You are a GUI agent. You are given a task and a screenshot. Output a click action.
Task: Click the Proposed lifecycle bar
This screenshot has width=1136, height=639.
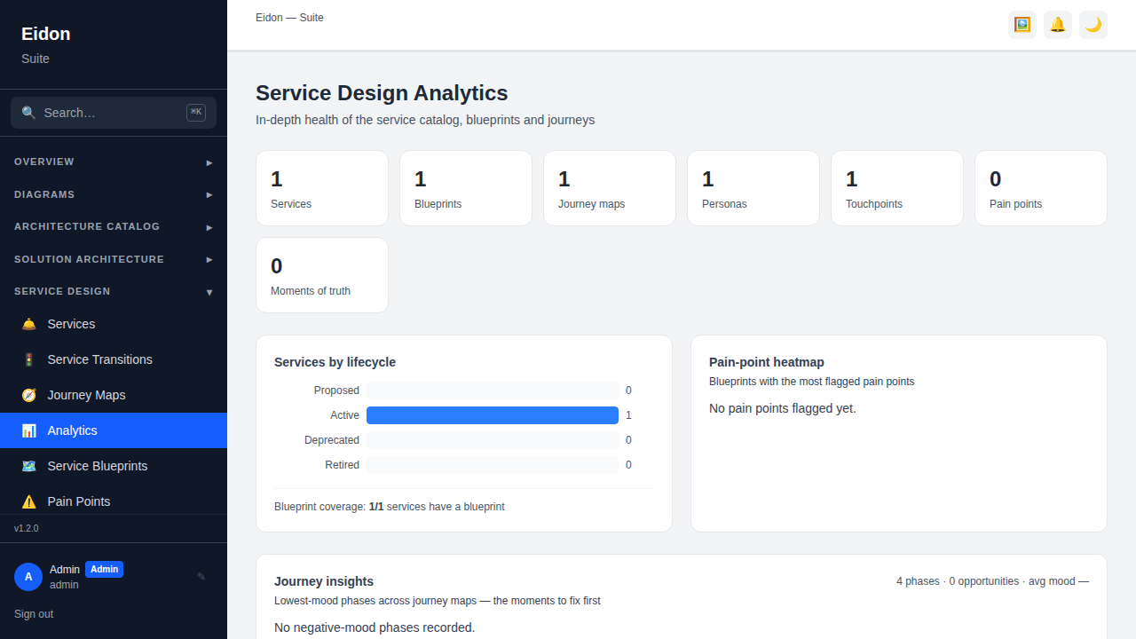coord(493,390)
